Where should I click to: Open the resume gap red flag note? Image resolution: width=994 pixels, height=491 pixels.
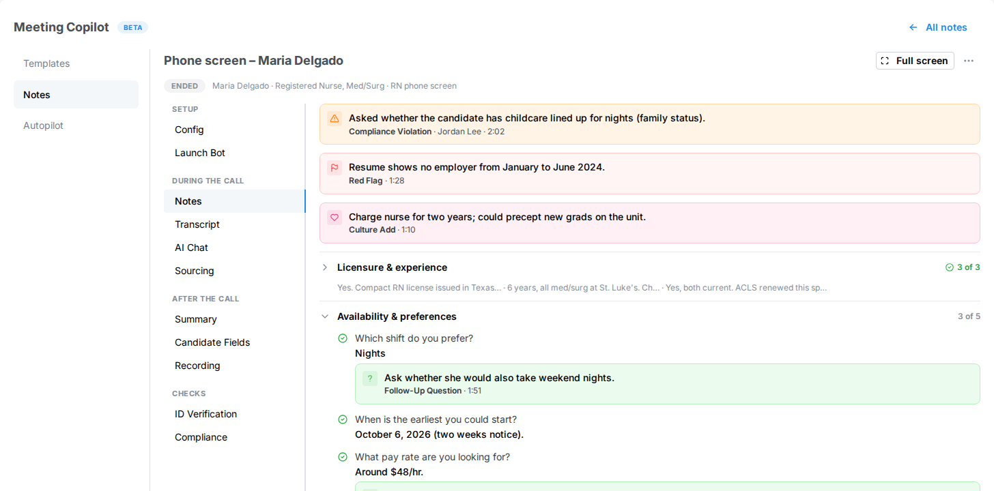click(x=650, y=173)
